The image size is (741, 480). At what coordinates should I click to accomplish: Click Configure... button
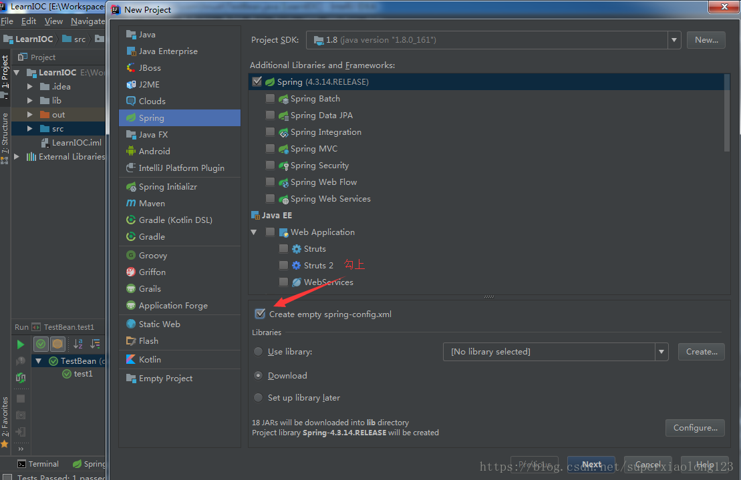[x=695, y=428]
